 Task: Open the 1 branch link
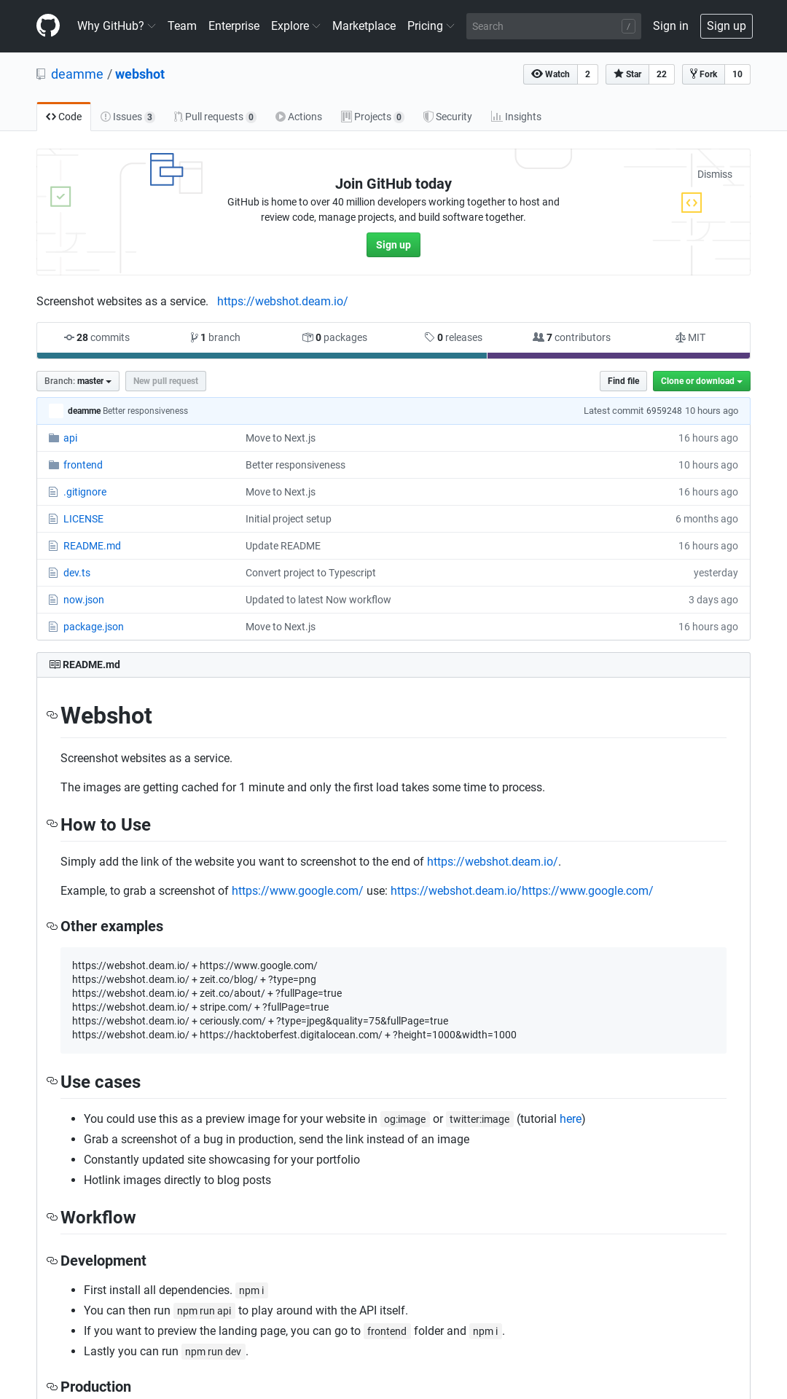click(215, 337)
